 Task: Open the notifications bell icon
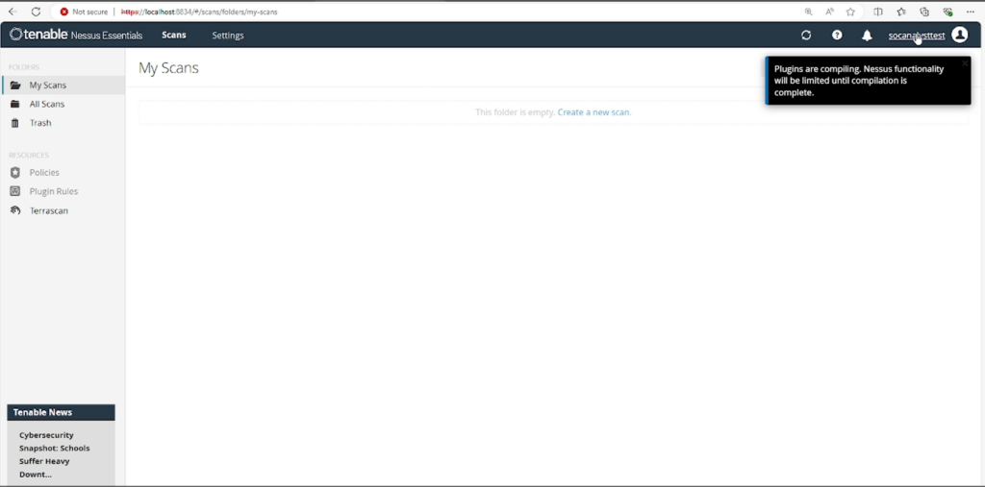pos(867,36)
